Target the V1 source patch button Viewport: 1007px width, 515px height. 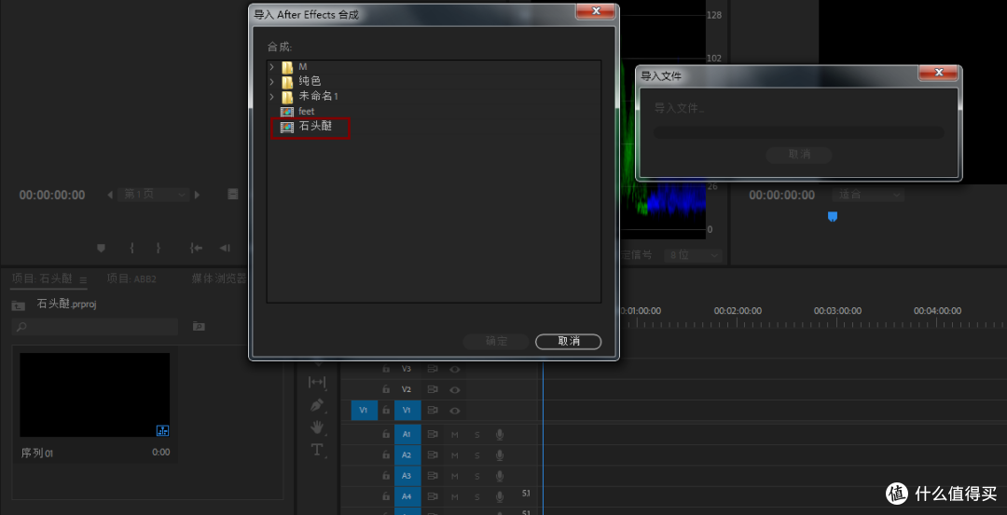click(365, 410)
